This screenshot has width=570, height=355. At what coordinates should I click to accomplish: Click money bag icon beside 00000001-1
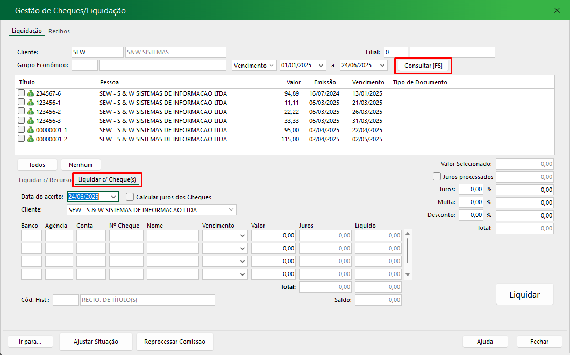click(x=31, y=130)
